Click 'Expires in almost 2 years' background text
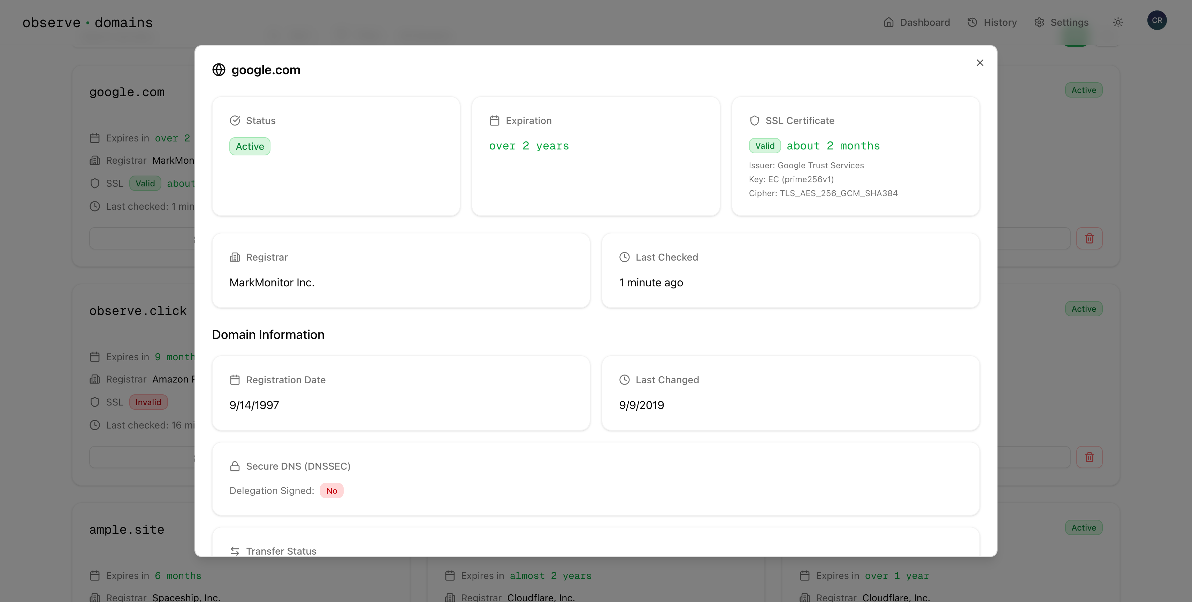1192x602 pixels. tap(526, 576)
